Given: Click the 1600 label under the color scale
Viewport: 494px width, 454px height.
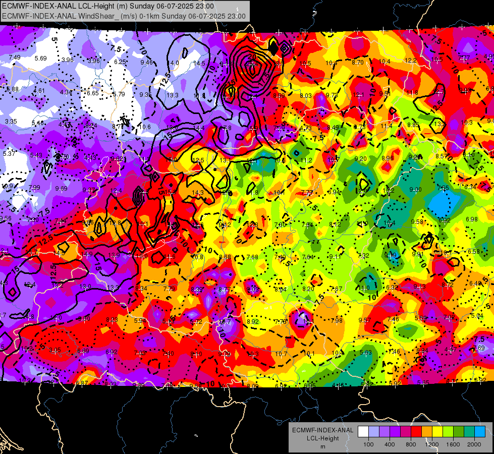Looking at the screenshot, I should (453, 444).
